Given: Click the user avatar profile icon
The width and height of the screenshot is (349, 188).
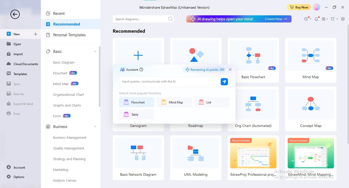Looking at the screenshot, I should pos(317,7).
